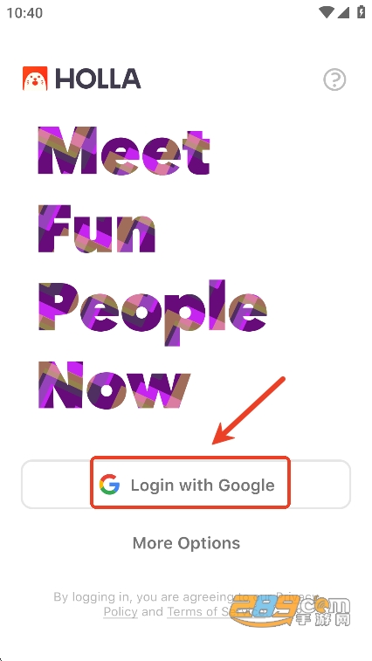Click the 手游网 watermark characters
This screenshot has width=372, height=661.
[324, 620]
